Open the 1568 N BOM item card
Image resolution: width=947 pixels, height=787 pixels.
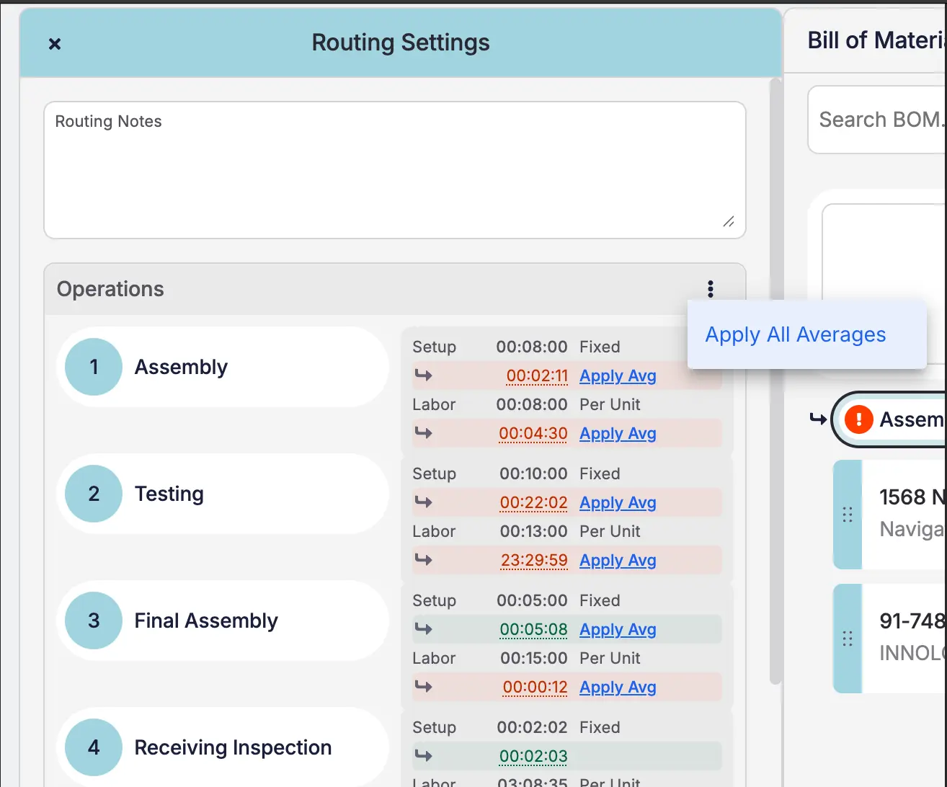pos(890,515)
